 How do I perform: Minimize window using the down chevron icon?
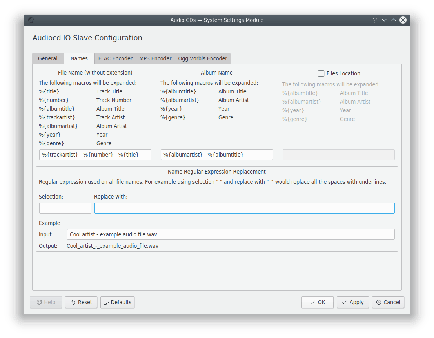(384, 20)
